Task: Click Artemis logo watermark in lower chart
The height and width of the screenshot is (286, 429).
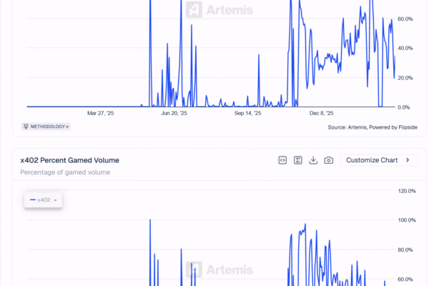Action: (214, 270)
